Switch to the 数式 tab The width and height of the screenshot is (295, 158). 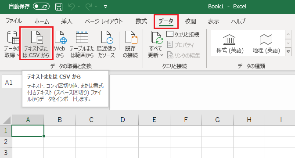(x=141, y=21)
